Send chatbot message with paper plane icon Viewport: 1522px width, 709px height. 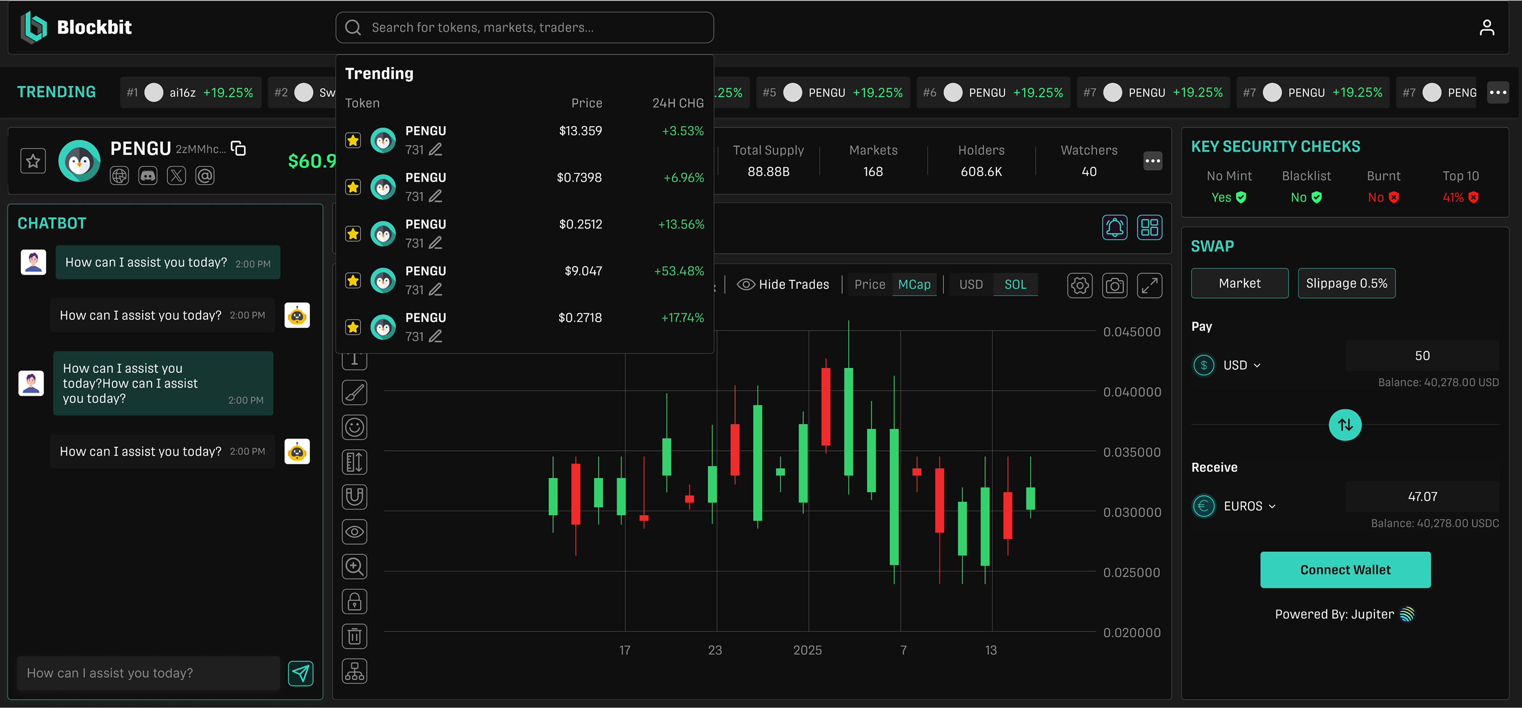300,673
